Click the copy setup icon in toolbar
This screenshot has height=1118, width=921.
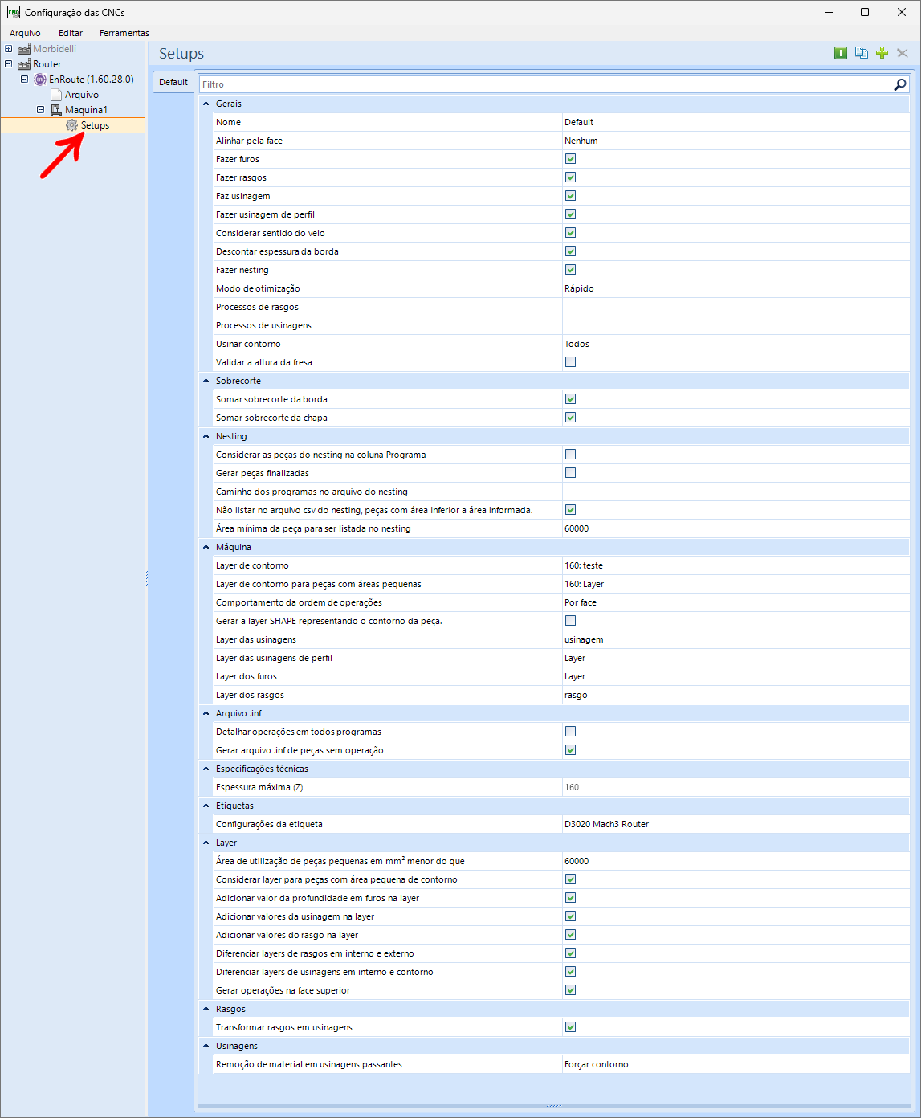pyautogui.click(x=861, y=52)
